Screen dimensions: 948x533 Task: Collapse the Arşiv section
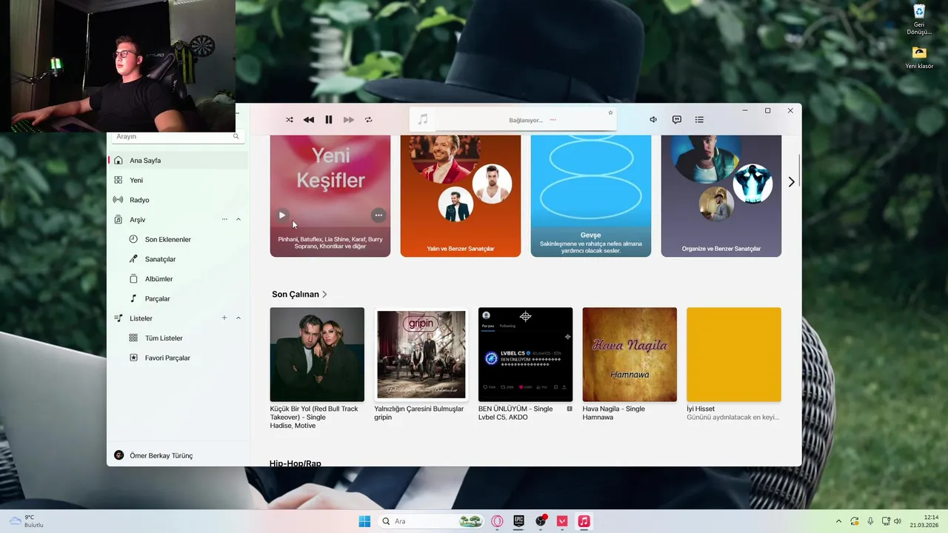[238, 219]
